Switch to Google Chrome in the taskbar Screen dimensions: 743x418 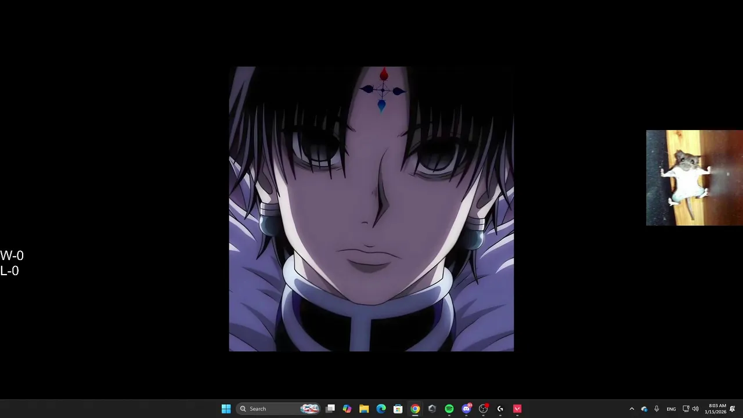pyautogui.click(x=415, y=409)
